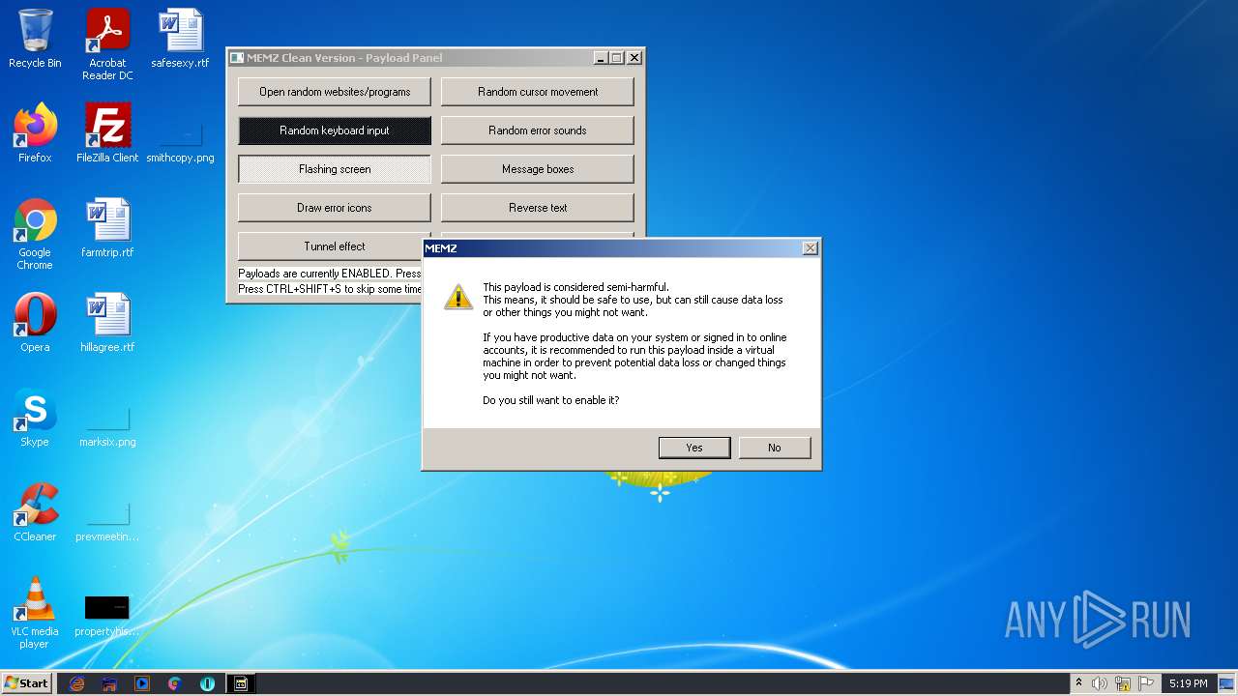This screenshot has height=696, width=1238.
Task: Launch Google Chrome desktop shortcut
Action: pos(35,234)
